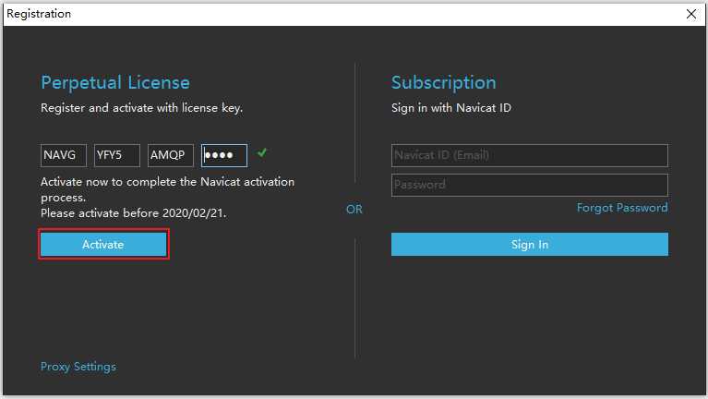Click the 'Sign in with Navicat ID' text
Screen dimensions: 708x399
coord(451,108)
